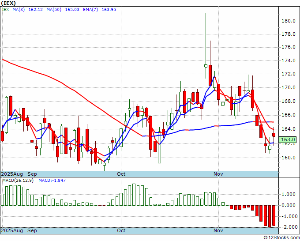Click the MACD(26,12,9) indicator label
300x241 pixels.
pyautogui.click(x=18, y=181)
